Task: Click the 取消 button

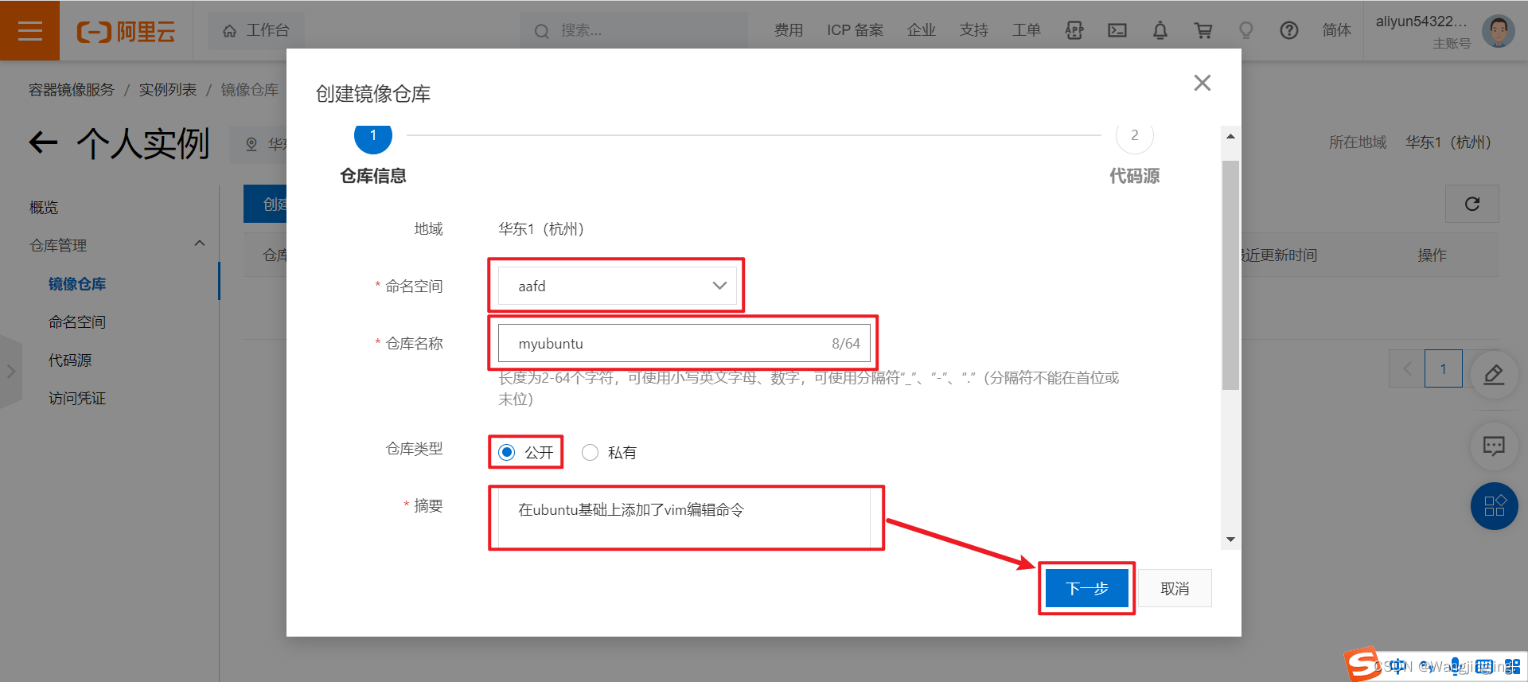Action: click(x=1175, y=588)
